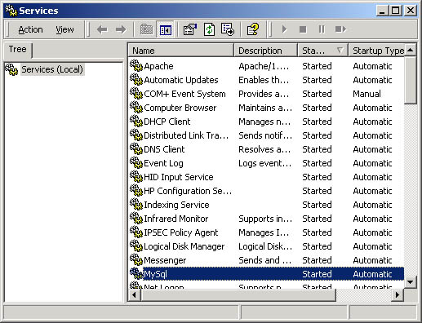Click the list vertical scroll up arrow
The image size is (422, 323).
point(411,50)
